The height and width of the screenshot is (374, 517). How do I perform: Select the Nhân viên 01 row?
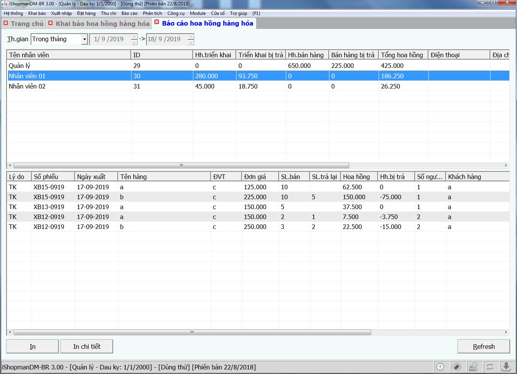[x=258, y=76]
